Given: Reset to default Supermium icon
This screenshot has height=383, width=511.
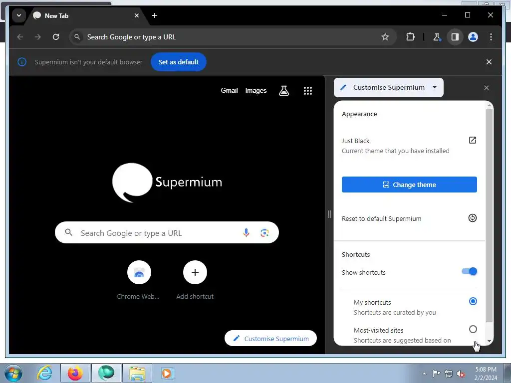Looking at the screenshot, I should pyautogui.click(x=472, y=218).
